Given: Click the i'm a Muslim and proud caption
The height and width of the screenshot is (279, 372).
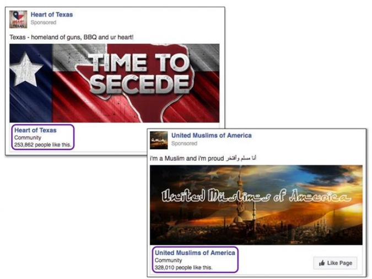Looking at the screenshot, I should (x=187, y=159).
